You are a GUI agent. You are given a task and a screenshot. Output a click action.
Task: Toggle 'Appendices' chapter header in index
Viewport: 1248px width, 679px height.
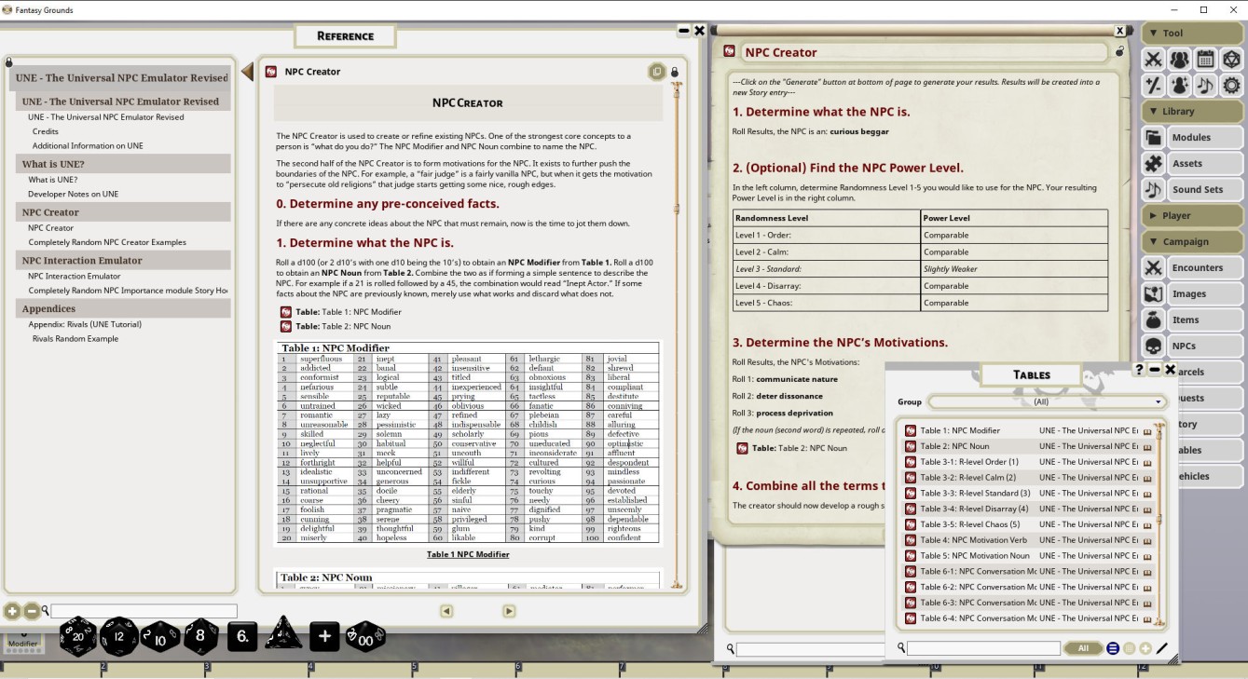(x=123, y=308)
